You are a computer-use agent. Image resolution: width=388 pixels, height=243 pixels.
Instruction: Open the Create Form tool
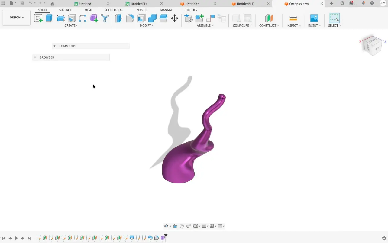tap(94, 18)
